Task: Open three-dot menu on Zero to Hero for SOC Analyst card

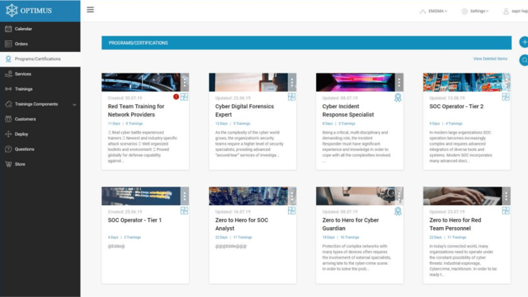Action: coord(291,196)
